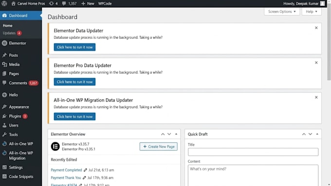Open the Help dropdown tab

click(312, 12)
